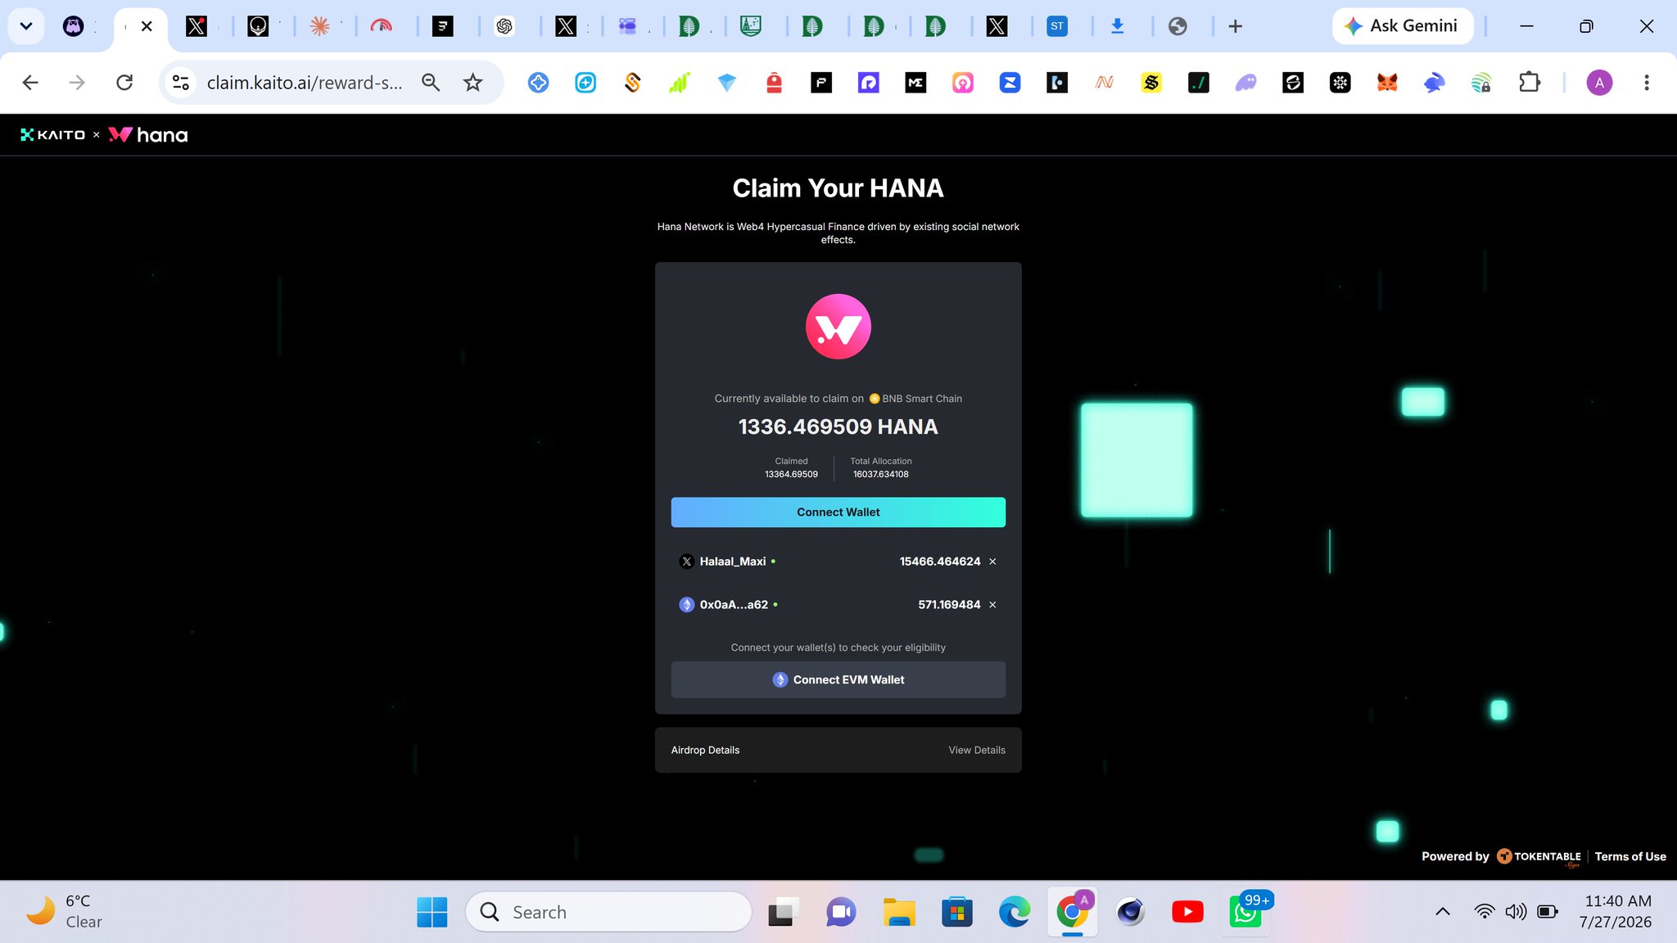This screenshot has width=1677, height=943.
Task: Open a new browser tab
Action: pos(1235,26)
